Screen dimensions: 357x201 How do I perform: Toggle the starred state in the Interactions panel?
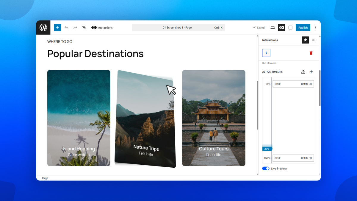click(305, 40)
